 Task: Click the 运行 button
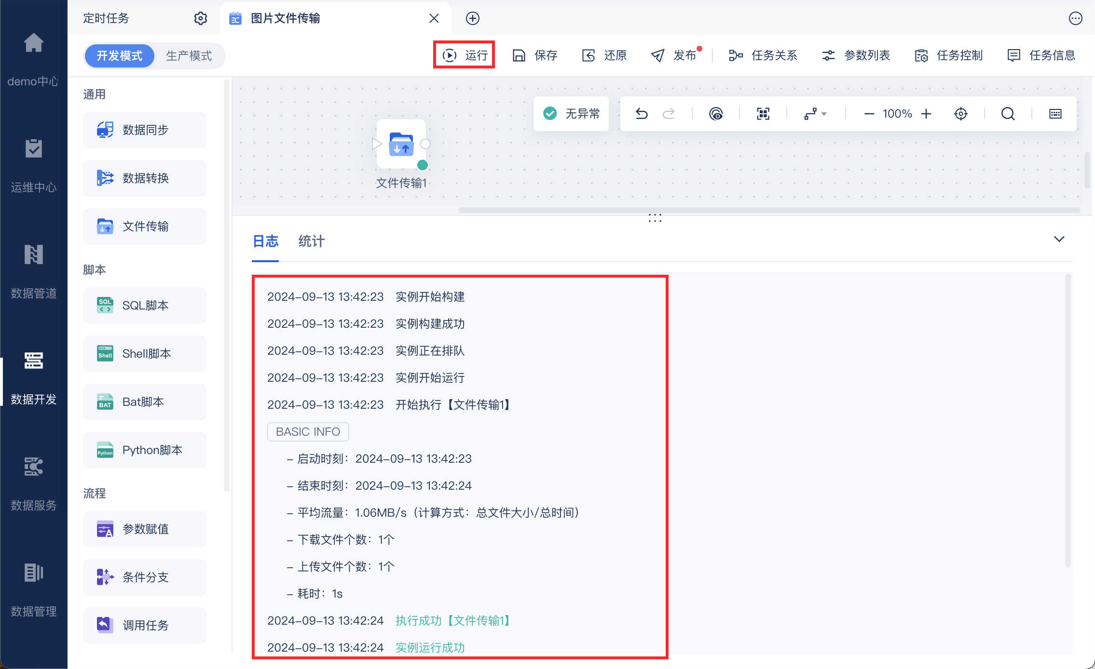[x=465, y=55]
